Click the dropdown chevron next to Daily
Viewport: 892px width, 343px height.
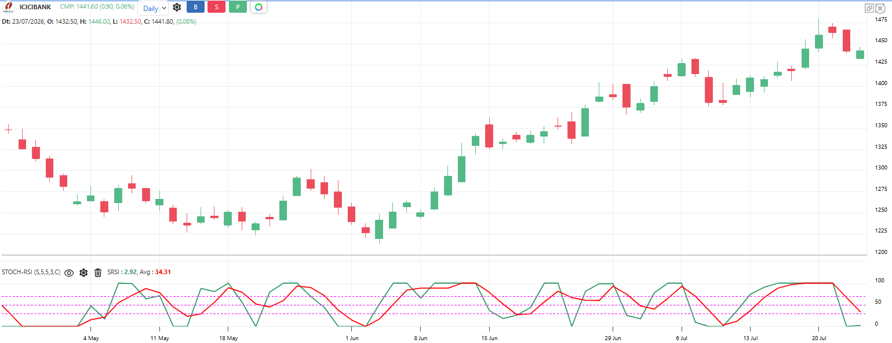click(x=163, y=9)
